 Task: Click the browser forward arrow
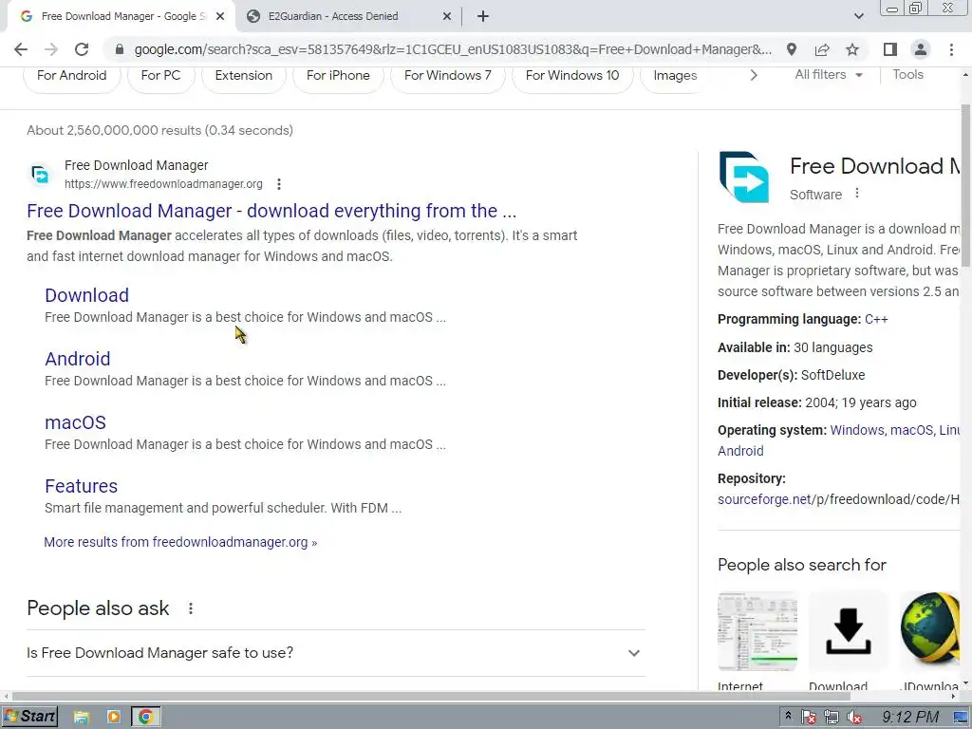click(51, 49)
